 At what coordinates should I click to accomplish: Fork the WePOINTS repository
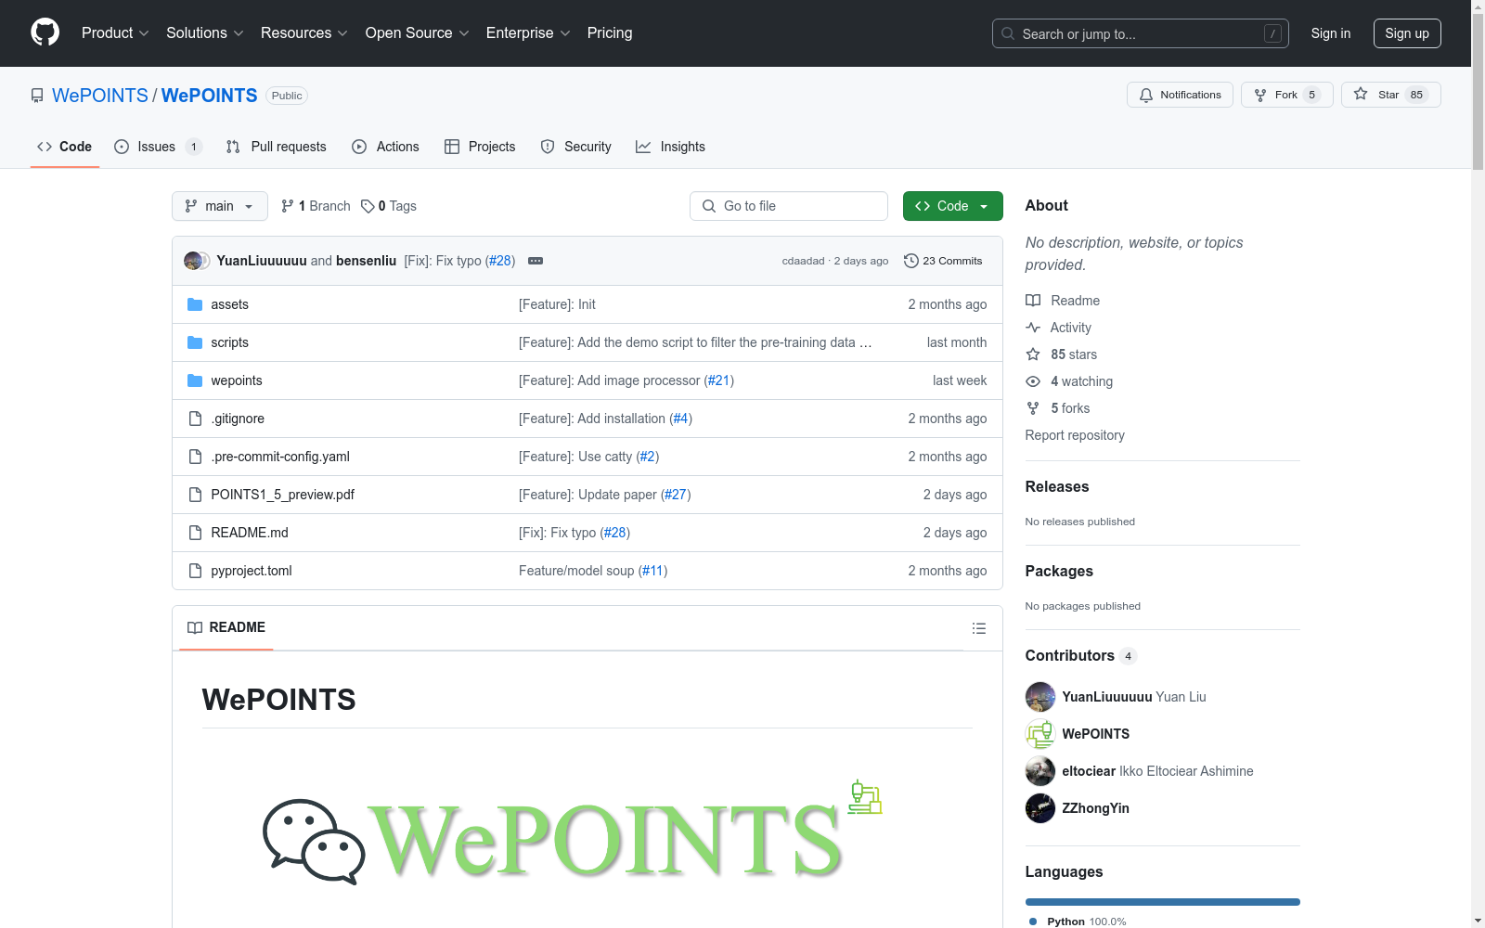[1286, 95]
